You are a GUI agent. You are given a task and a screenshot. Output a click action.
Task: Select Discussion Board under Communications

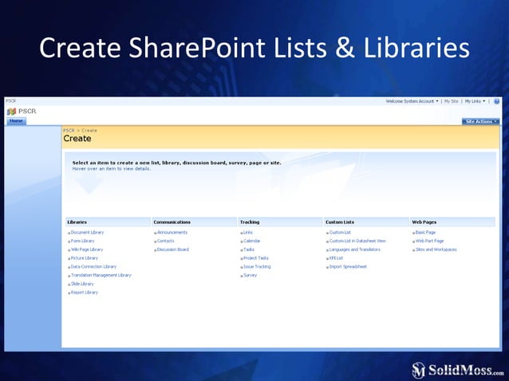coord(173,249)
